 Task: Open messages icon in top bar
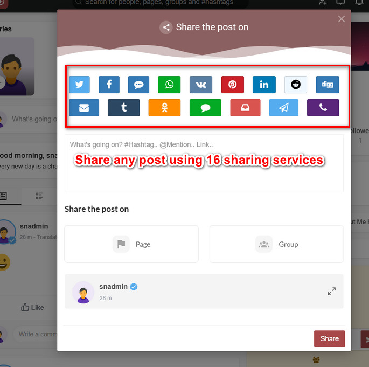[340, 2]
